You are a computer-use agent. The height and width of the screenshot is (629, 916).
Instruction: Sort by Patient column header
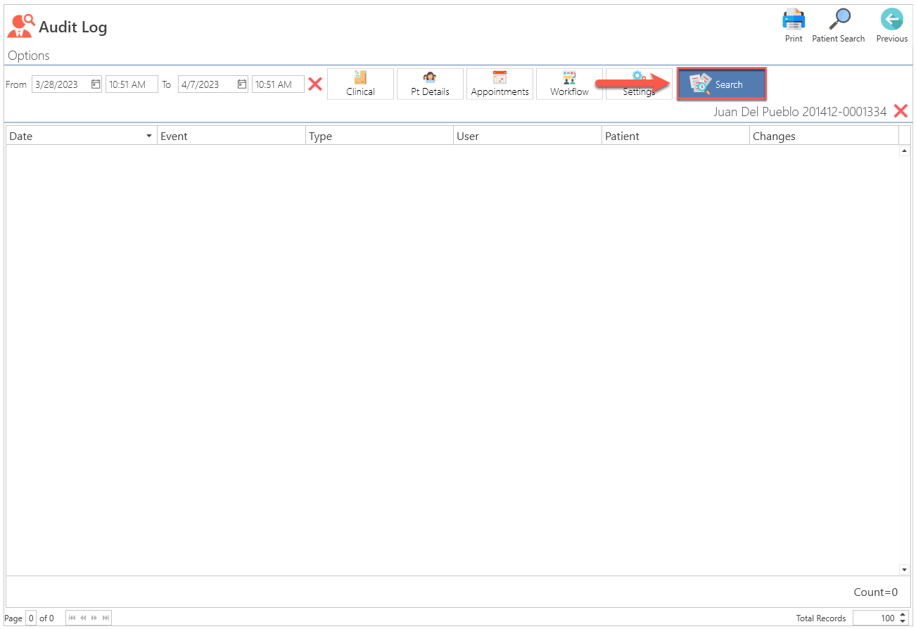click(676, 136)
